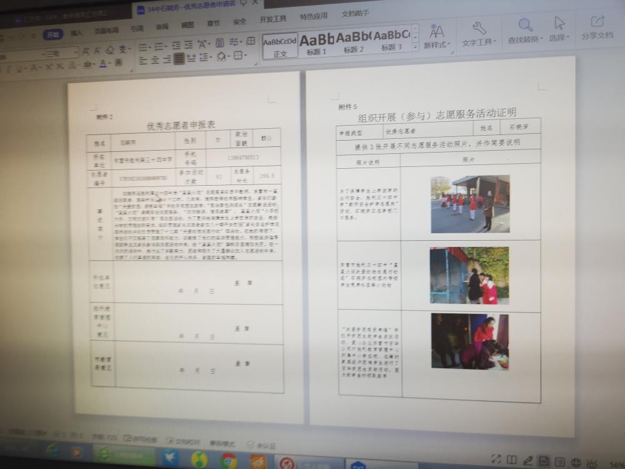Screen dimensions: 625x469
Task: Open line spacing options
Action: pyautogui.click(x=205, y=58)
